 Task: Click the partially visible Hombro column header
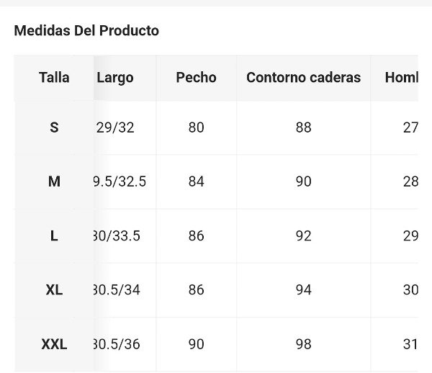[x=402, y=78]
